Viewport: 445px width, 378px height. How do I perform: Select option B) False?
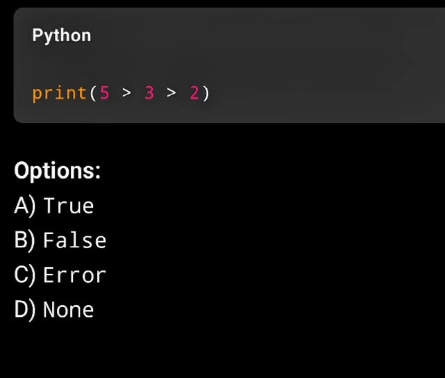pos(60,240)
